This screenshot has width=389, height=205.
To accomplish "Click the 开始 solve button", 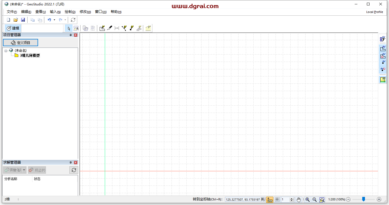I will (x=13, y=170).
